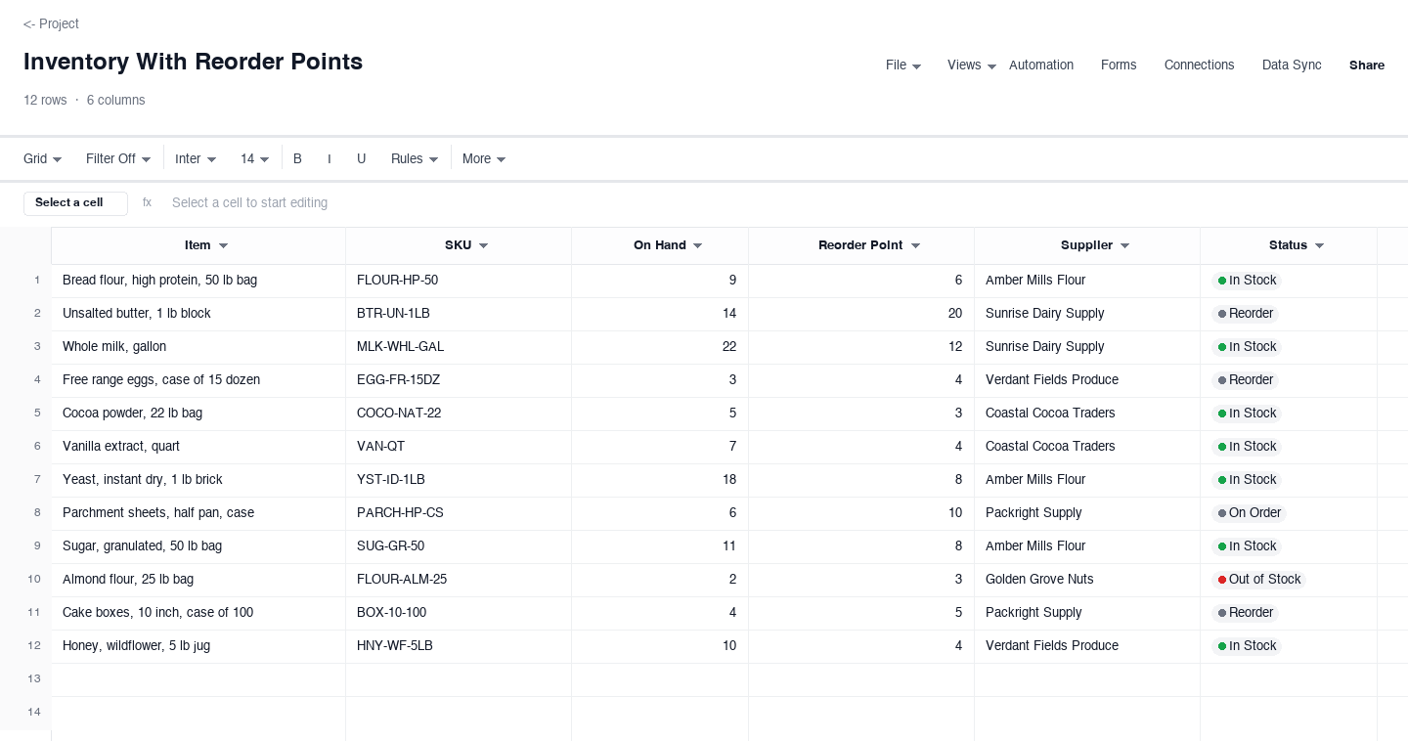Select the cell Yeast, instant dry, 1 lb brick
Screen dimensions: 1408x741
coord(198,480)
